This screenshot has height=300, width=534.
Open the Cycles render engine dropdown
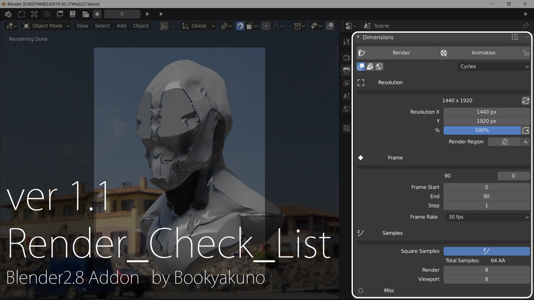click(494, 66)
